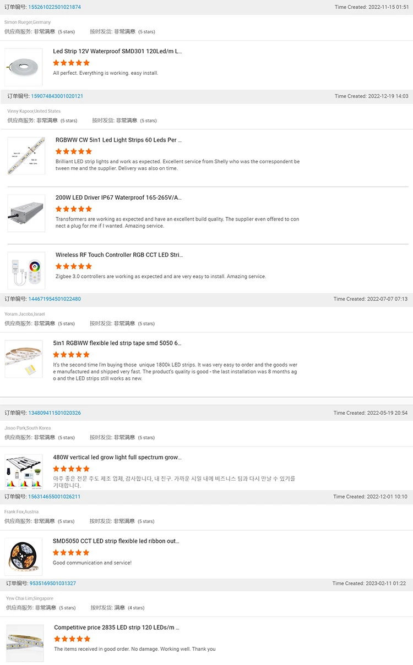
Task: Open order number 155261022501021874
Action: 55,7
